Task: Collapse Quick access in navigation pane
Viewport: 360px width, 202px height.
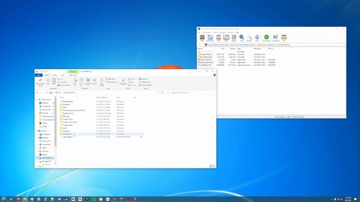Action: point(36,100)
